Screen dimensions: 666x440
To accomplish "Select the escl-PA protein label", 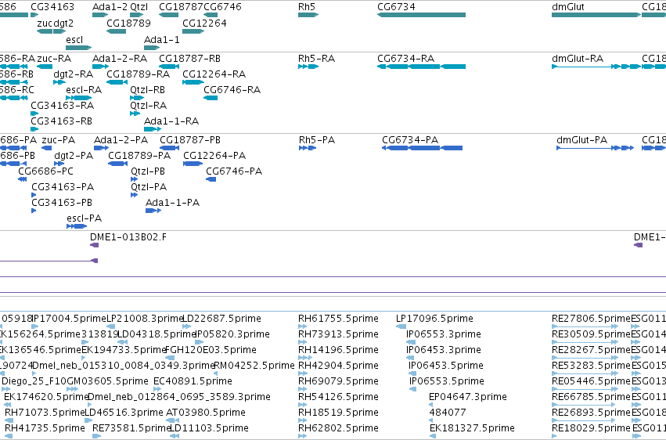I will (84, 218).
